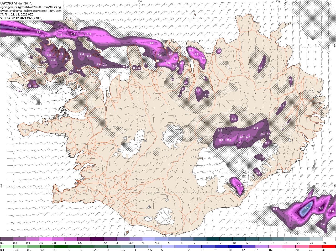Click the 1.2 precipitation value on the map

tap(196, 54)
